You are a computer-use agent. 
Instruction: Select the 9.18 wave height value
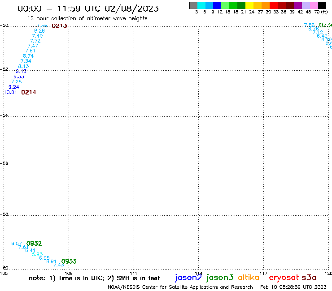tap(21, 71)
